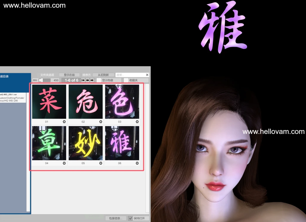
Task: Select thumbnail 04 with green character
Action: 49,143
